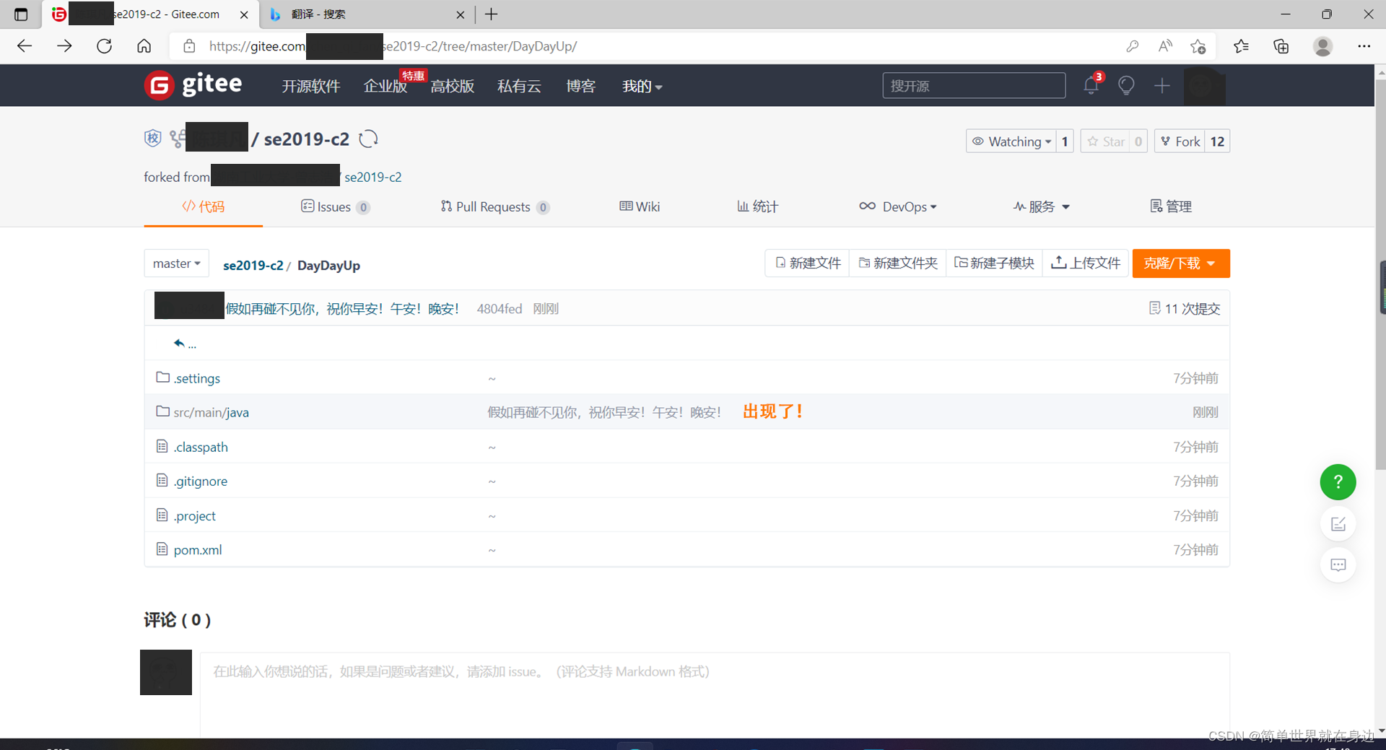Open the feedback comment bubble icon
Viewport: 1386px width, 750px height.
tap(1338, 564)
